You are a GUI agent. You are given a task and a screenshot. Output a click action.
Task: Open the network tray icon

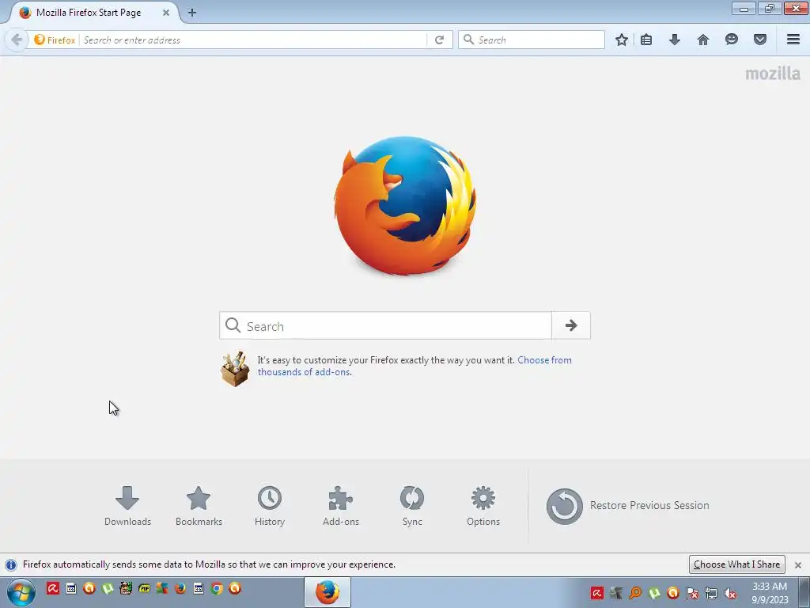[711, 593]
